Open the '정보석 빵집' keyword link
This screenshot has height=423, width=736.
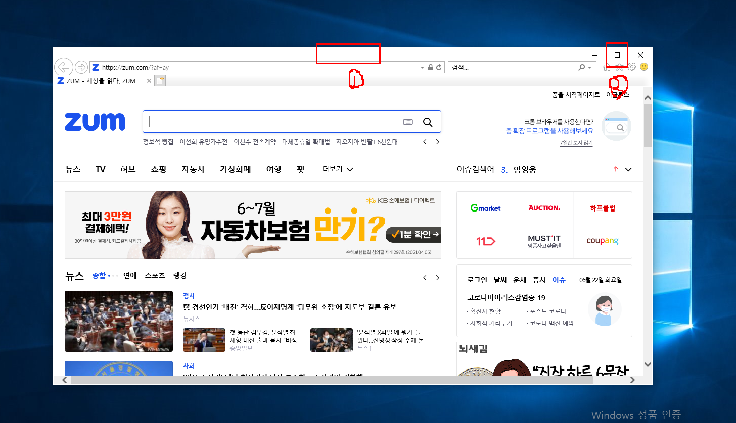tap(158, 142)
